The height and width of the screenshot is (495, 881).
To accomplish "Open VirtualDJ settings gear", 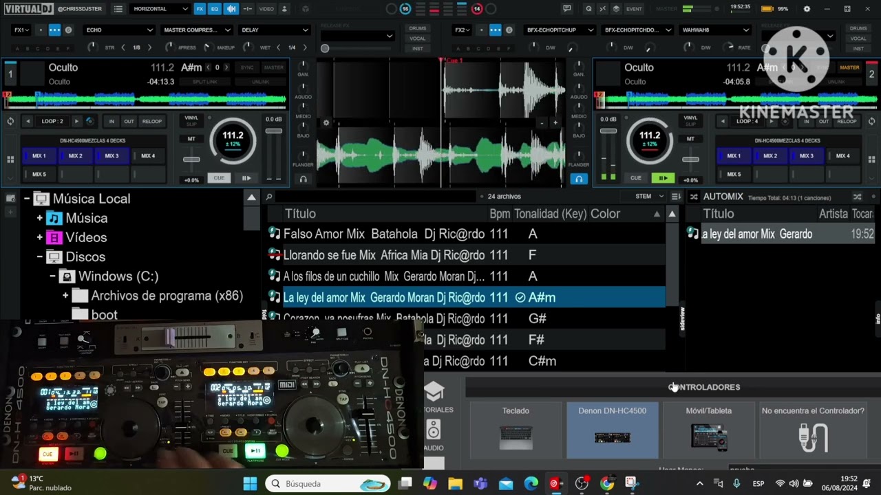I will (x=807, y=9).
